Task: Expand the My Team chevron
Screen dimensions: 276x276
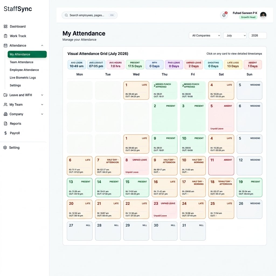Action: (x=42, y=105)
